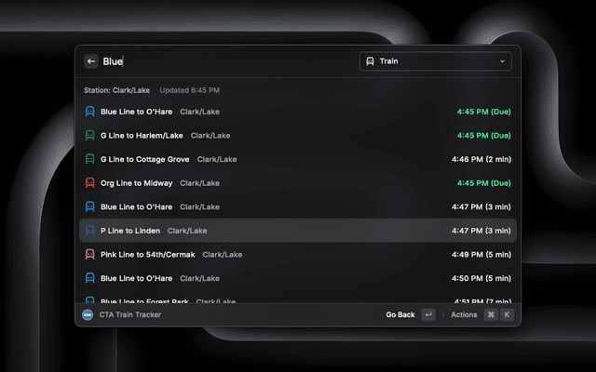
Task: Click the orange train icon for Midway
Action: coord(89,183)
